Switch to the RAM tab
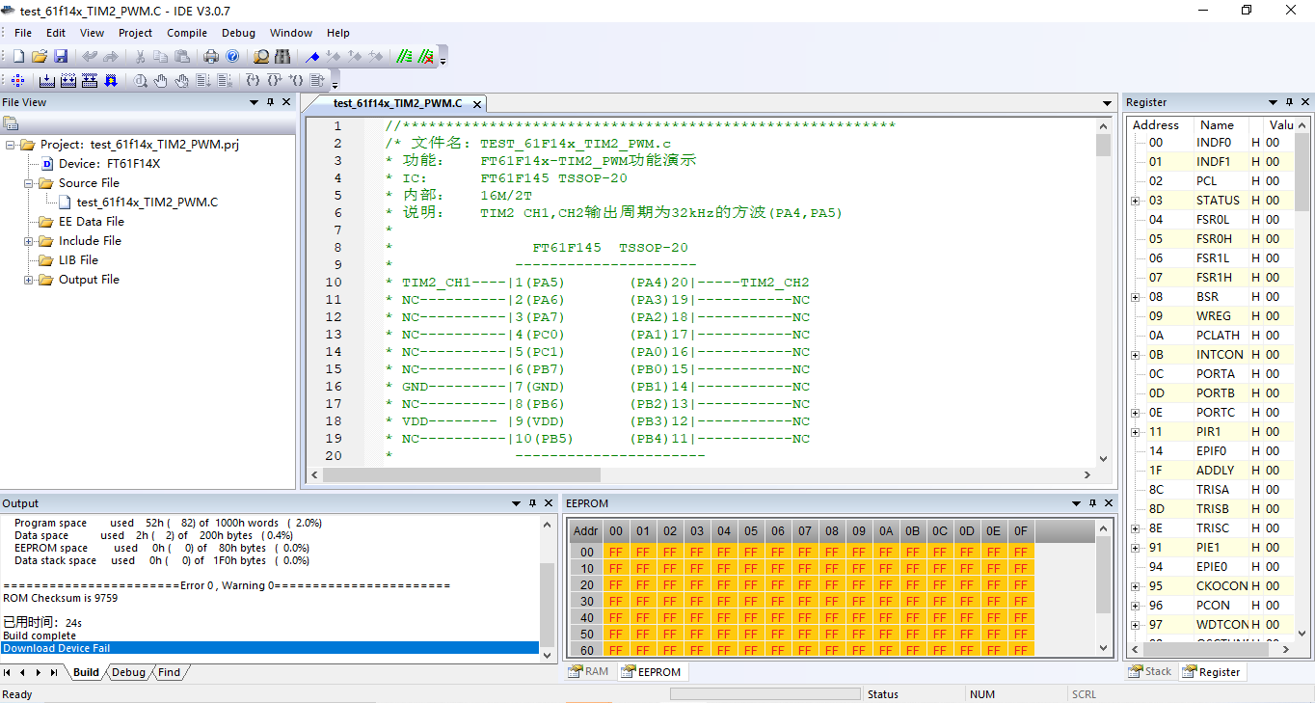This screenshot has height=703, width=1315. pyautogui.click(x=589, y=672)
